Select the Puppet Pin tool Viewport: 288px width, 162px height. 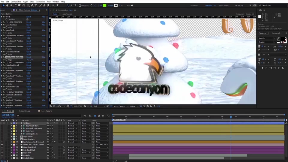pos(57,5)
